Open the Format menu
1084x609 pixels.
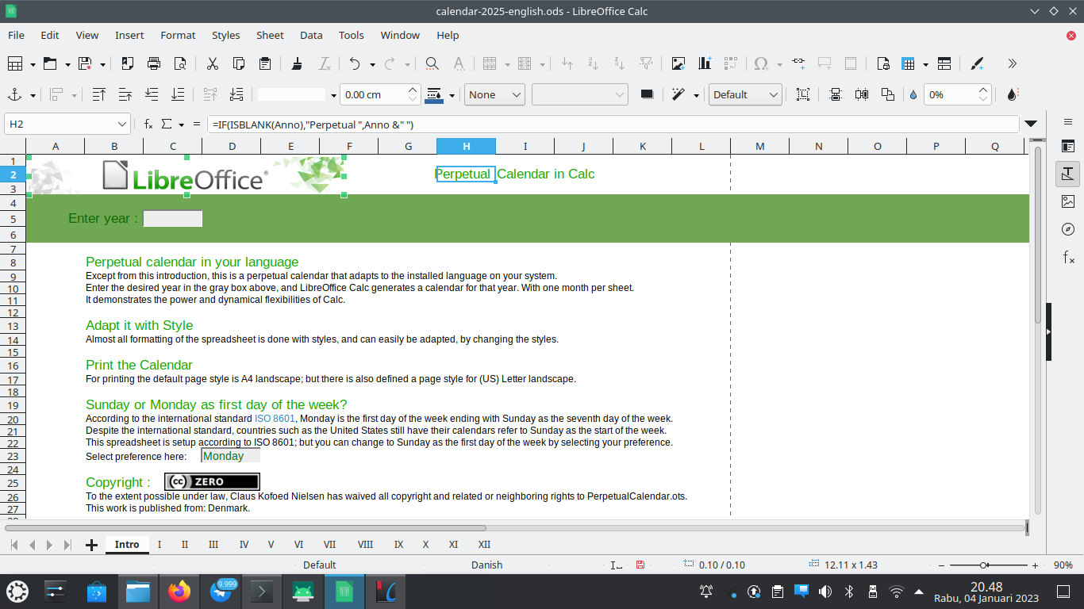[178, 35]
